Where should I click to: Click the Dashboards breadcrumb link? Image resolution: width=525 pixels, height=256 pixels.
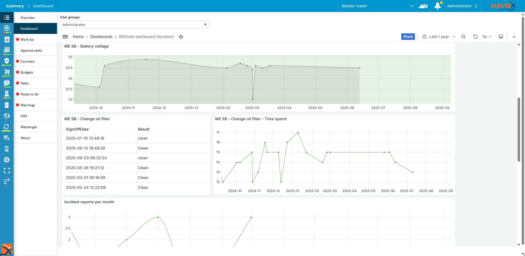coord(101,37)
